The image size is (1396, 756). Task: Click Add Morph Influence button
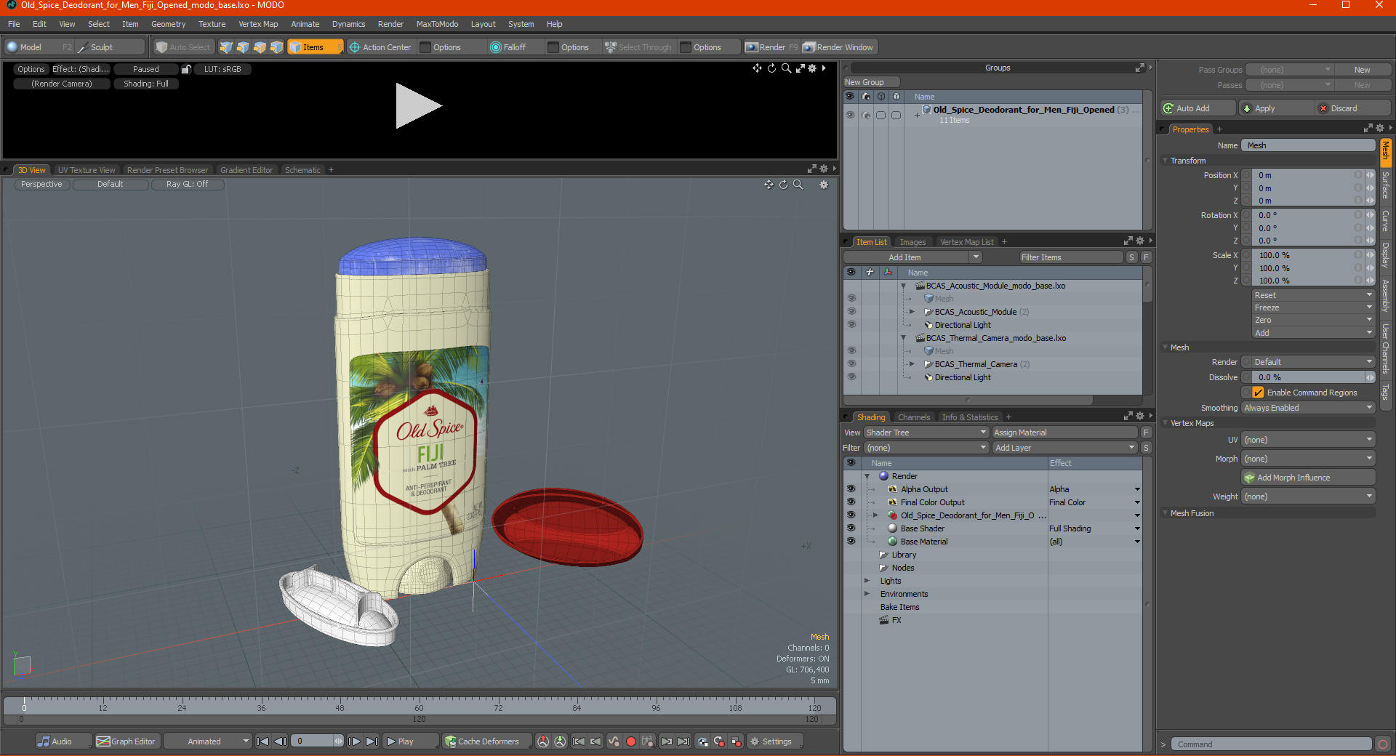point(1308,478)
